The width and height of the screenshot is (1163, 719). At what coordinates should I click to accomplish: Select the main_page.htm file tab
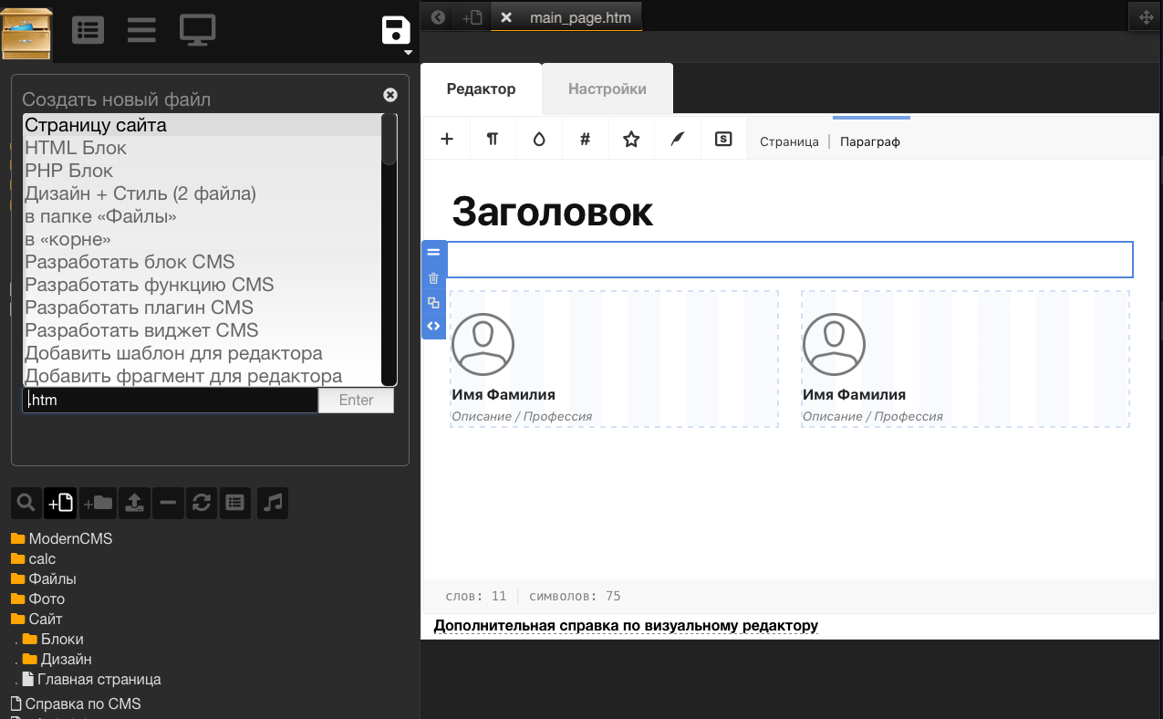(579, 17)
